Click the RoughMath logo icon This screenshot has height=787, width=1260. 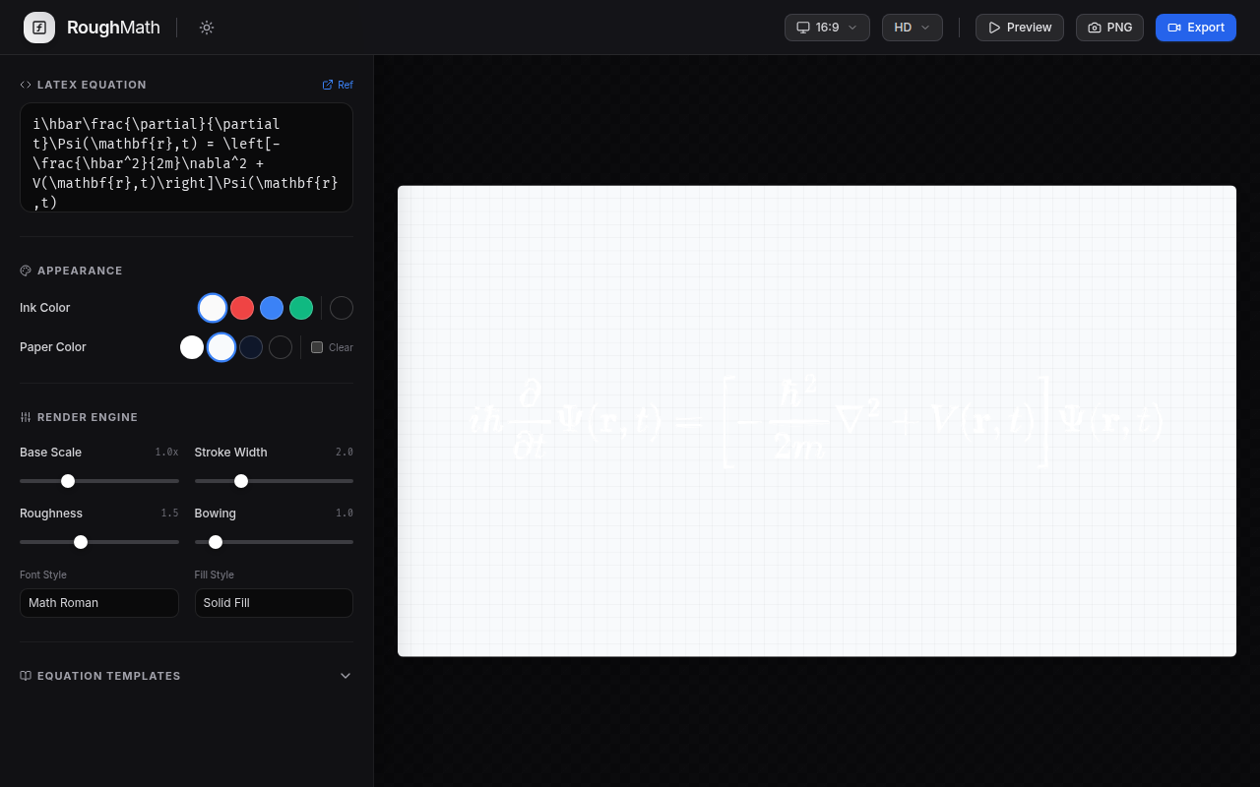(39, 28)
